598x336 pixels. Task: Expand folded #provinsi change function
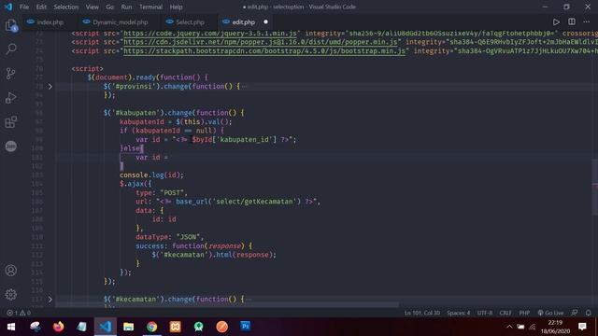pyautogui.click(x=50, y=87)
